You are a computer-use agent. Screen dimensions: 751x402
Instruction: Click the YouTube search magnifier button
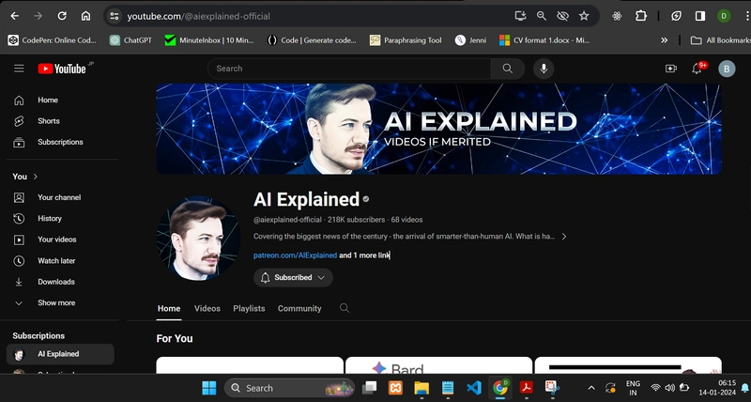coord(508,69)
